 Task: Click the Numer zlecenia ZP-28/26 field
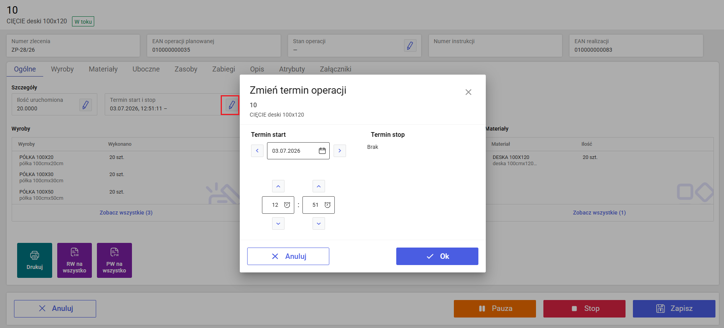73,45
